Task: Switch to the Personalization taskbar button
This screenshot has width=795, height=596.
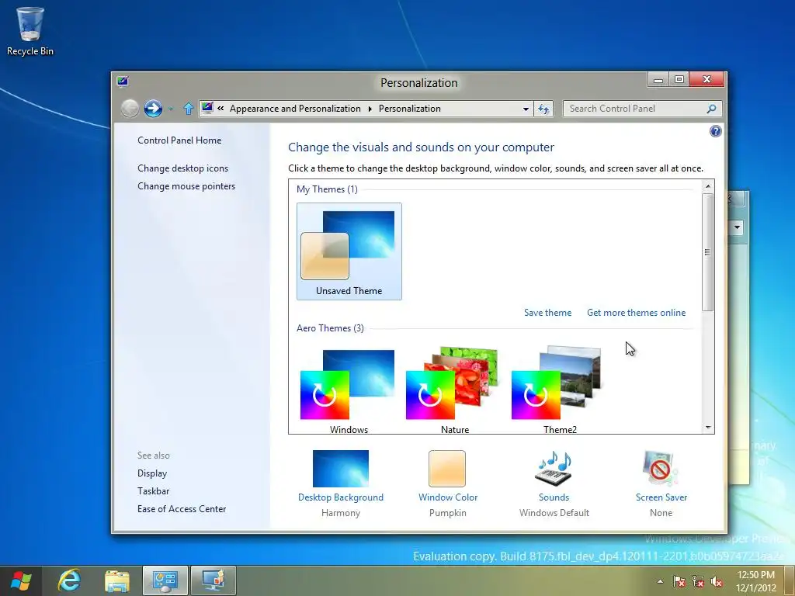Action: (x=213, y=580)
